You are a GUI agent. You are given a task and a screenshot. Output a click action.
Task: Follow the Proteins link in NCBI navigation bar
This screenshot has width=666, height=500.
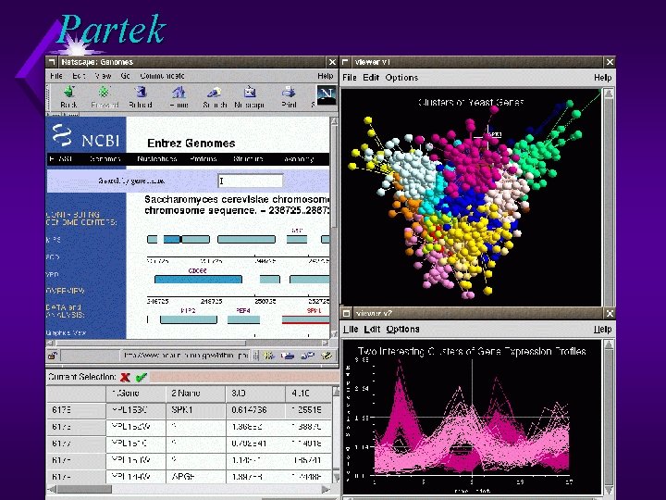tap(203, 159)
